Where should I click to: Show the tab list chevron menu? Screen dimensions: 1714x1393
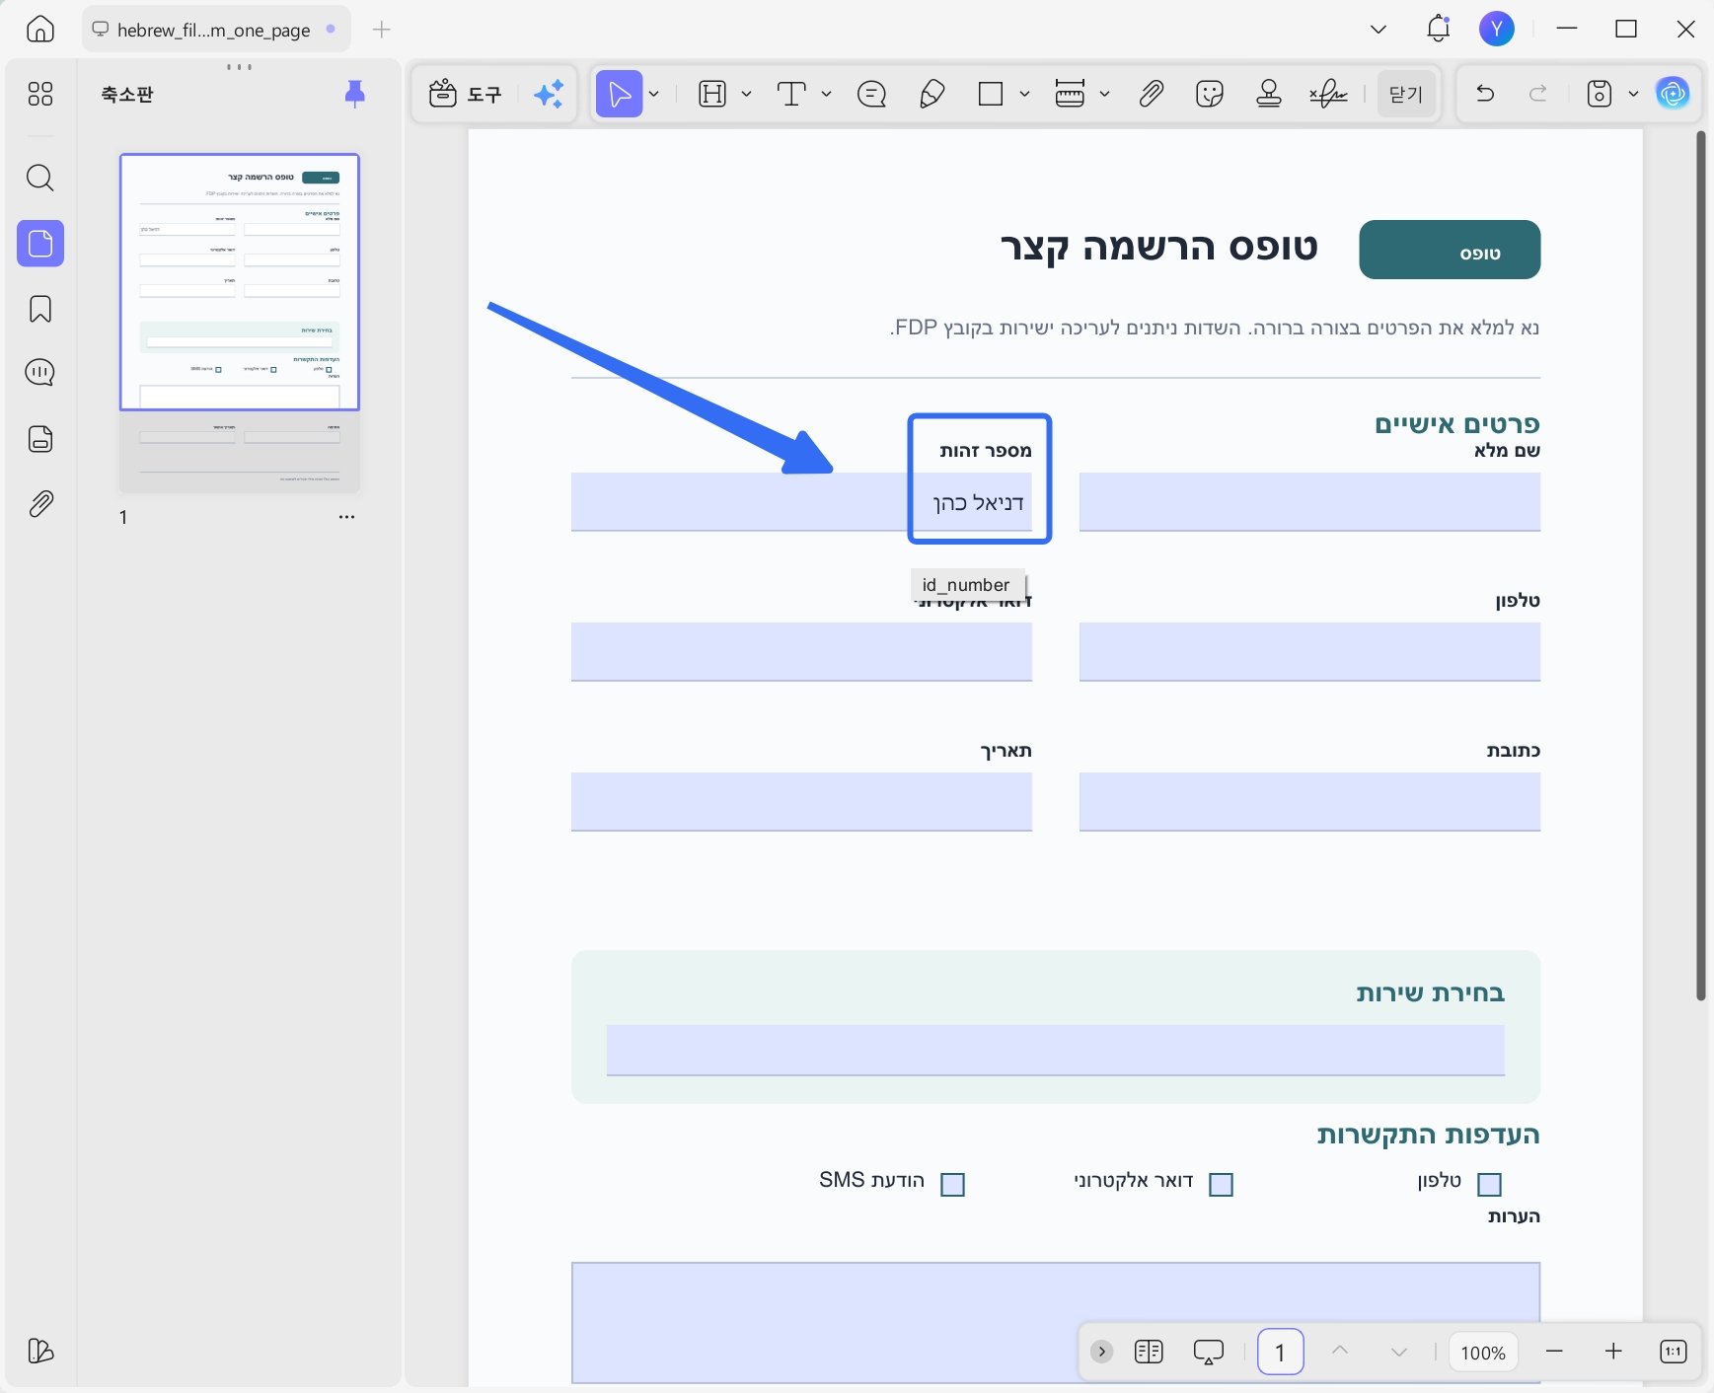pos(1379,30)
